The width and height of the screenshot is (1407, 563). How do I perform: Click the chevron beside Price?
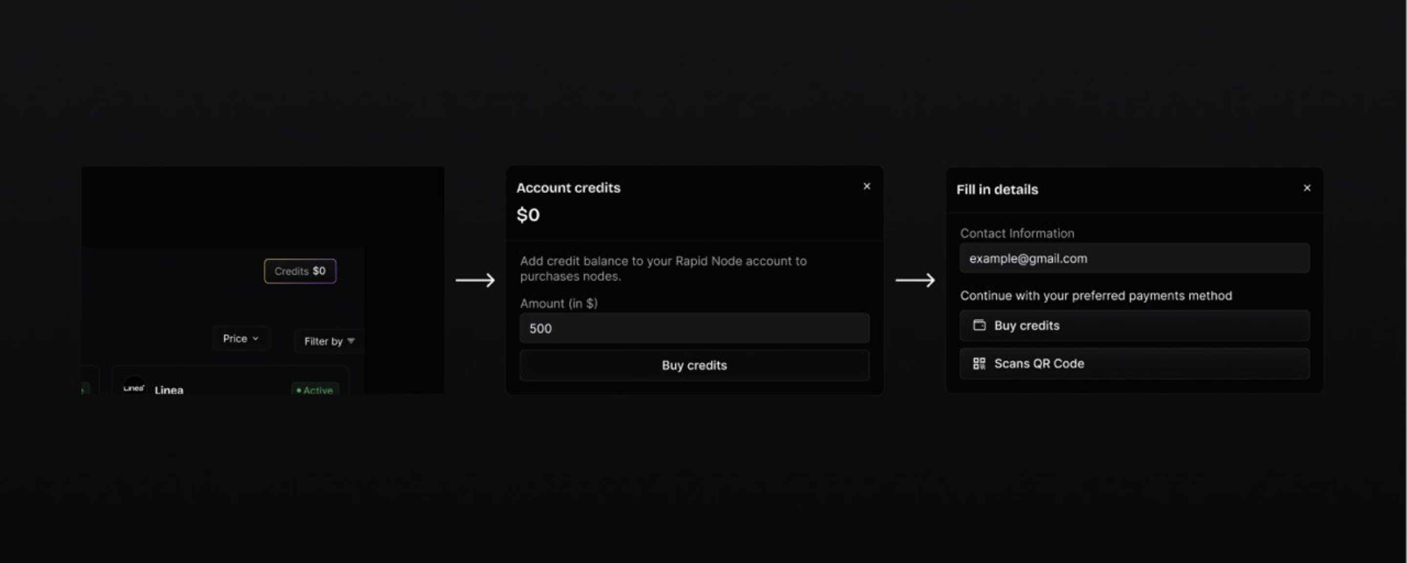[x=256, y=339]
